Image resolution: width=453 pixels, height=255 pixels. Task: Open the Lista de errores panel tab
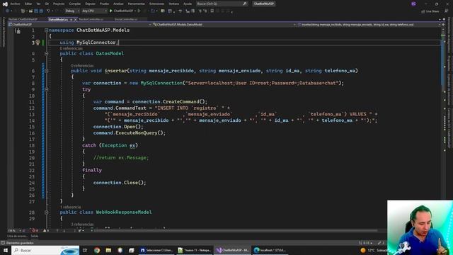pyautogui.click(x=18, y=236)
